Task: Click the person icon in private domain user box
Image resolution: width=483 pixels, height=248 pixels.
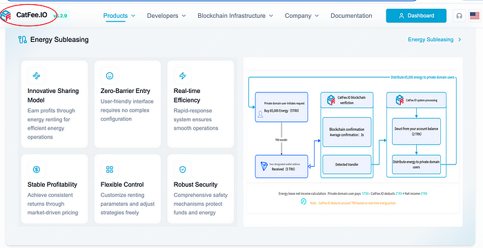Action: coord(260,115)
